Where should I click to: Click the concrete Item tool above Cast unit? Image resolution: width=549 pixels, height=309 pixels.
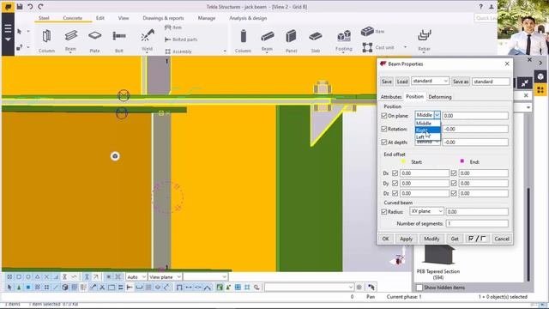[x=372, y=32]
